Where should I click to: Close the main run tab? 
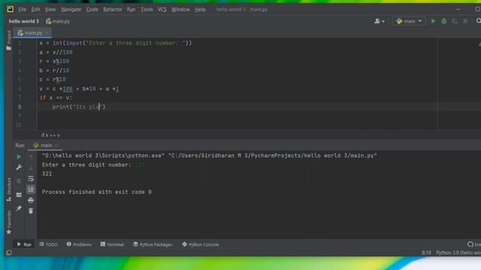pos(57,145)
